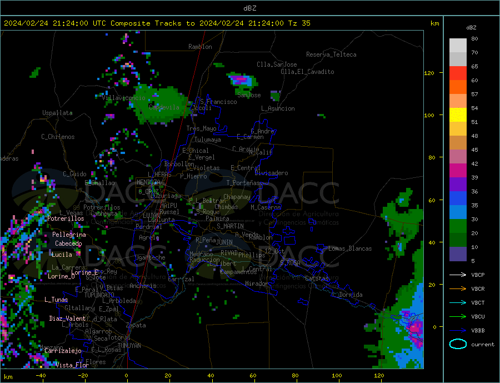Select the 80 dBZ light grey swatch
This screenshot has width=500, height=383.
pos(458,46)
